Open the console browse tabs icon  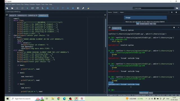point(109,27)
